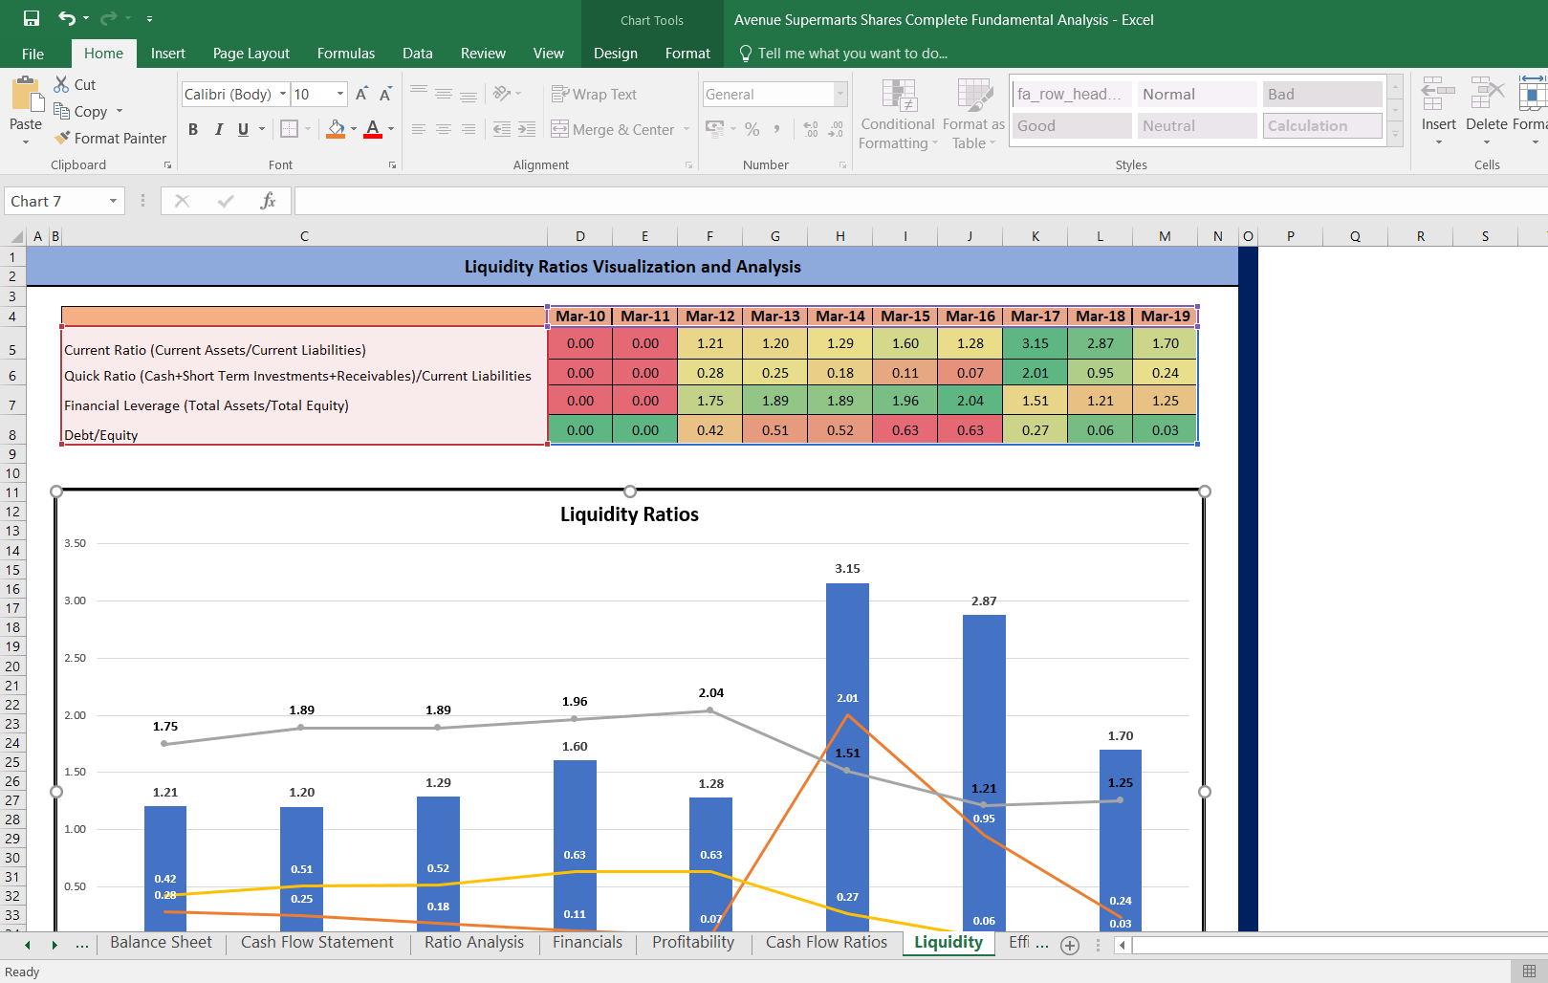Select the Liquidity Ratios chart title
Screen dimensions: 1548x983
click(x=629, y=514)
